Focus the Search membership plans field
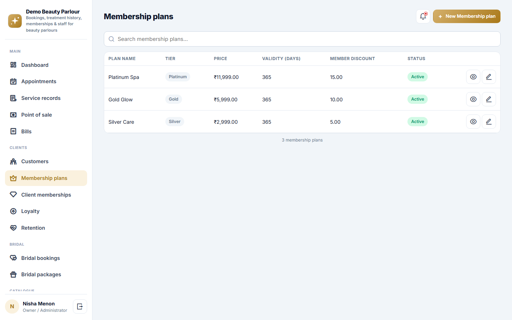 pyautogui.click(x=302, y=39)
